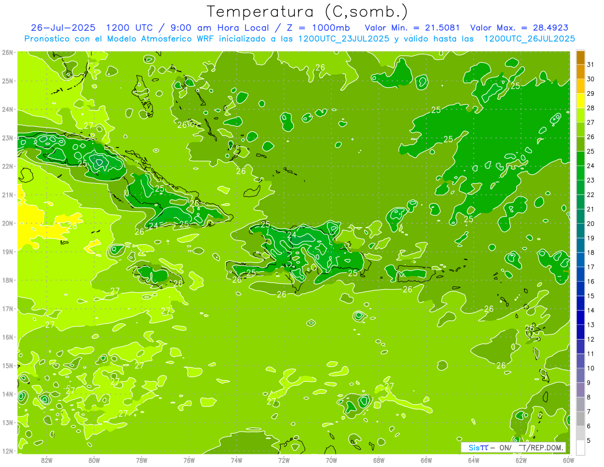Click the 60W longitude axis label

(x=569, y=460)
